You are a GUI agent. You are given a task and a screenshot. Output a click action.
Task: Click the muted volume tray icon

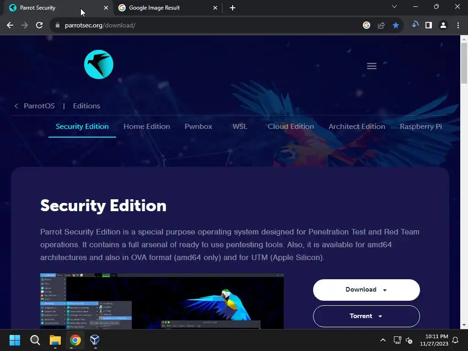pyautogui.click(x=409, y=340)
